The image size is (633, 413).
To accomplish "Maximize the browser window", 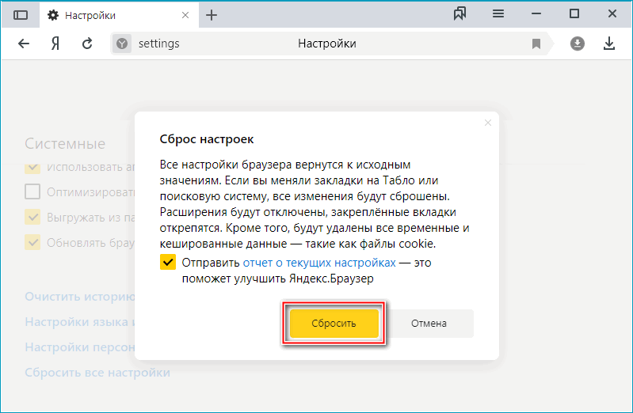I will [x=574, y=14].
